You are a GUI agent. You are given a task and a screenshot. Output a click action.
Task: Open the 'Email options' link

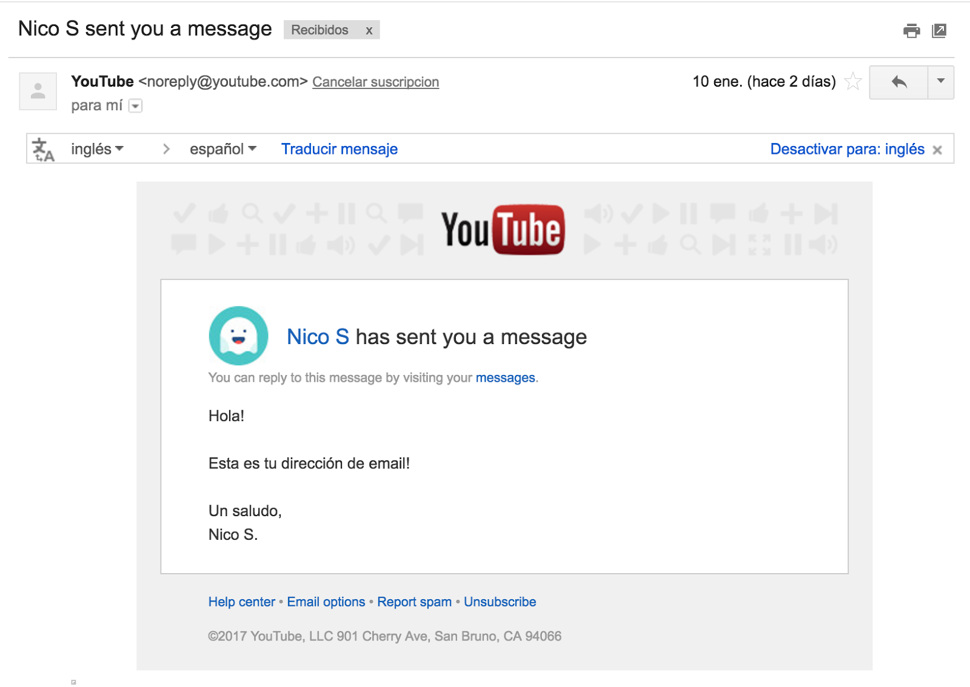(326, 602)
